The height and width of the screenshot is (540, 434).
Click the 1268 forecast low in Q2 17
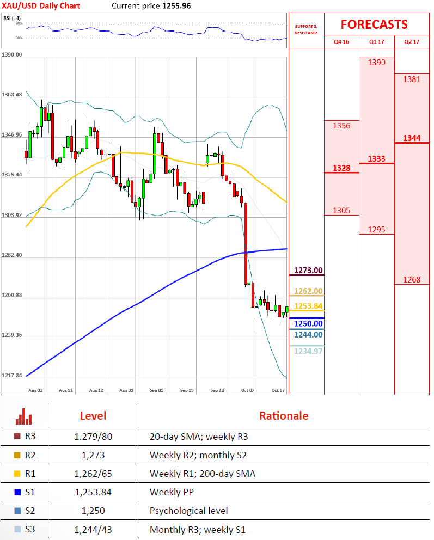pyautogui.click(x=412, y=279)
